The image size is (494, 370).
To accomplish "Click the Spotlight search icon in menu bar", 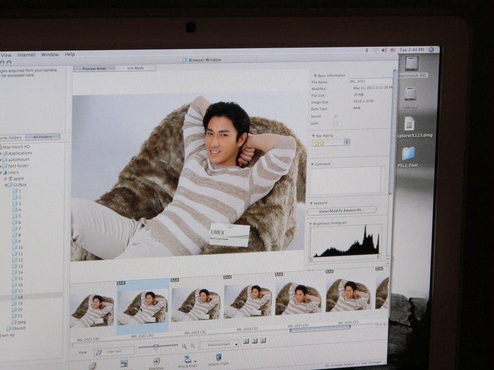I will pos(433,50).
